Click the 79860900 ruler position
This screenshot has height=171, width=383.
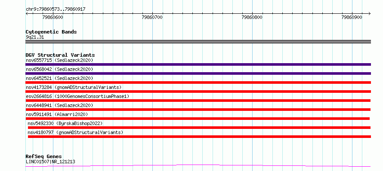click(352, 17)
